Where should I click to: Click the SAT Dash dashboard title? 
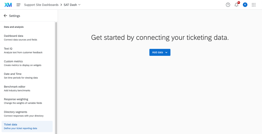coord(70,5)
